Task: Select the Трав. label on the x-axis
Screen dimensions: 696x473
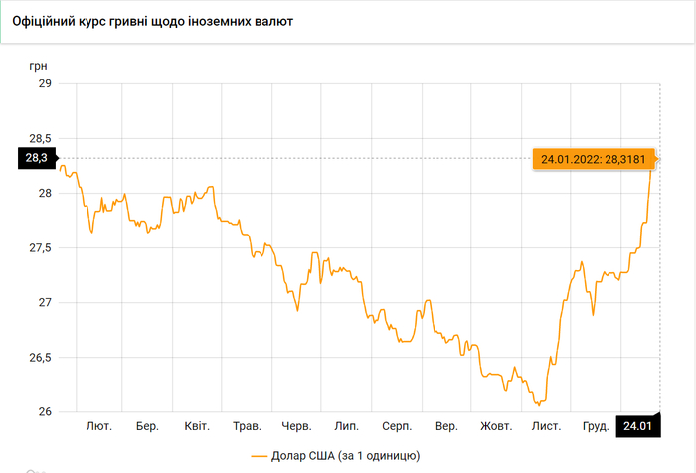Action: (x=247, y=426)
